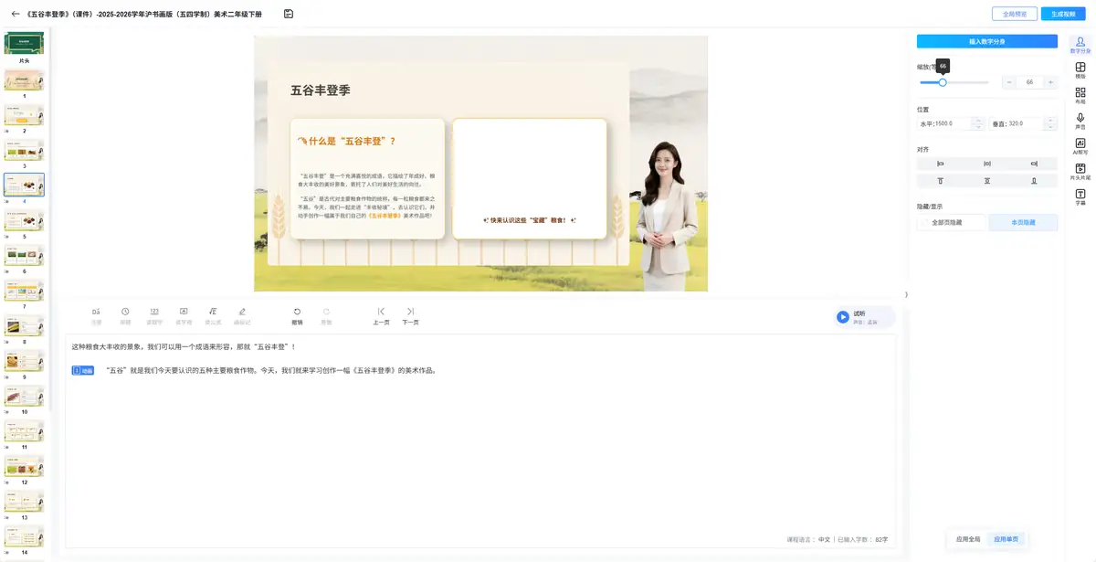Viewport: 1096px width, 562px height.
Task: Decrease scale with minus button
Action: pyautogui.click(x=1009, y=82)
